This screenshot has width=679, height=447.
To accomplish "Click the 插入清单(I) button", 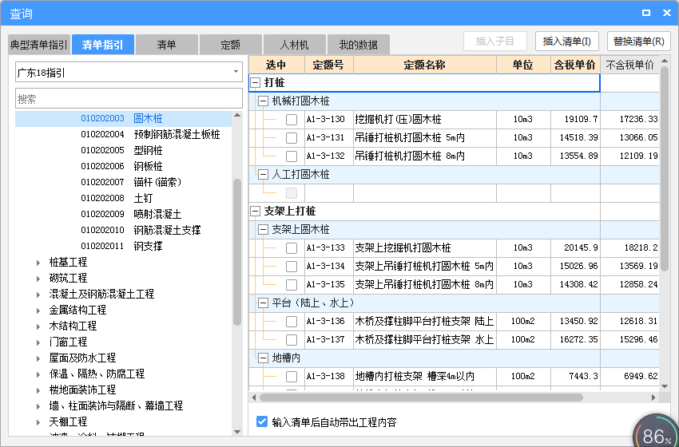I will (567, 42).
